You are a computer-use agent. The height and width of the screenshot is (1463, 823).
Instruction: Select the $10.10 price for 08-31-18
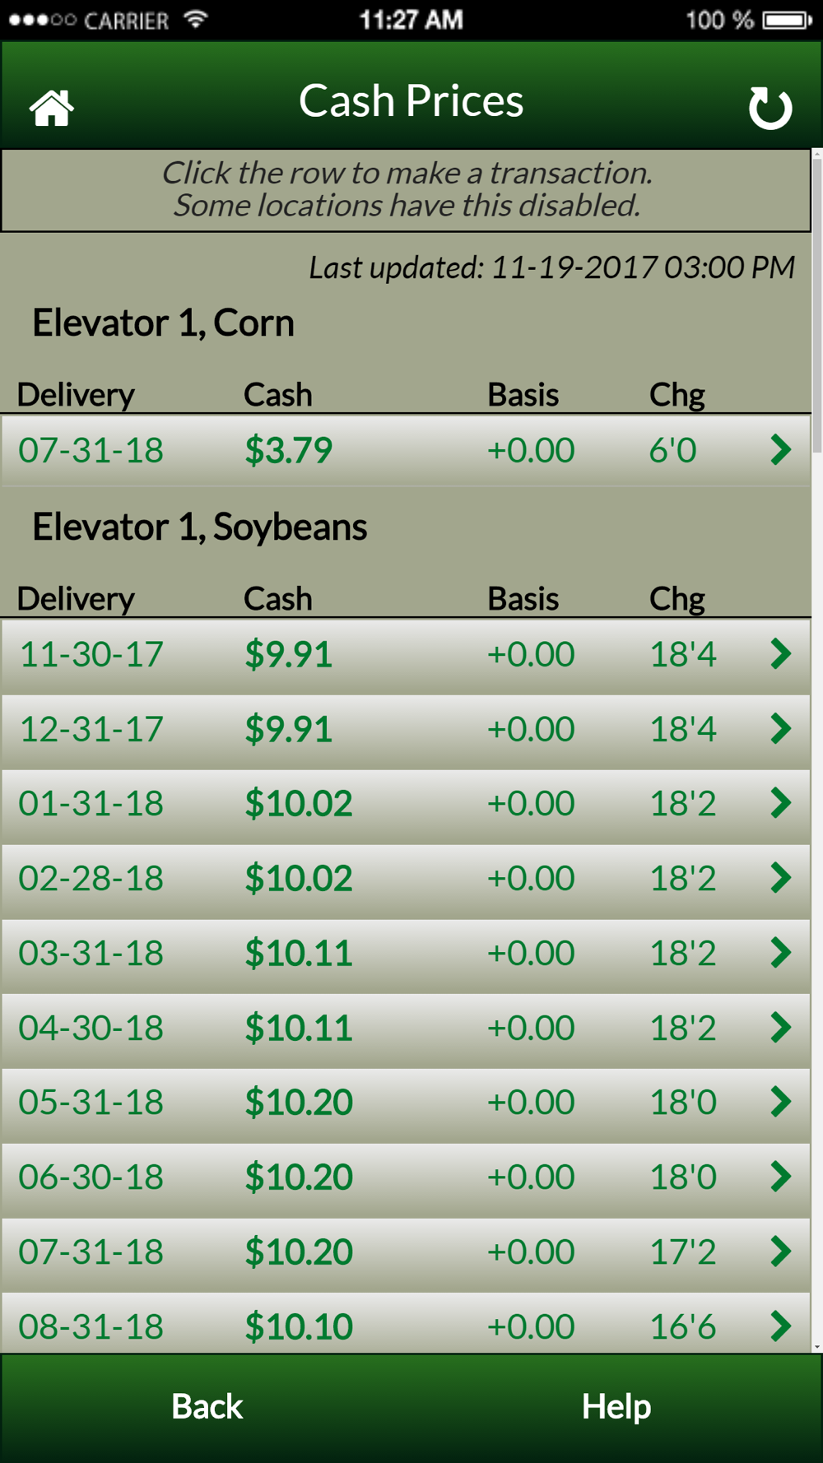pos(299,1326)
